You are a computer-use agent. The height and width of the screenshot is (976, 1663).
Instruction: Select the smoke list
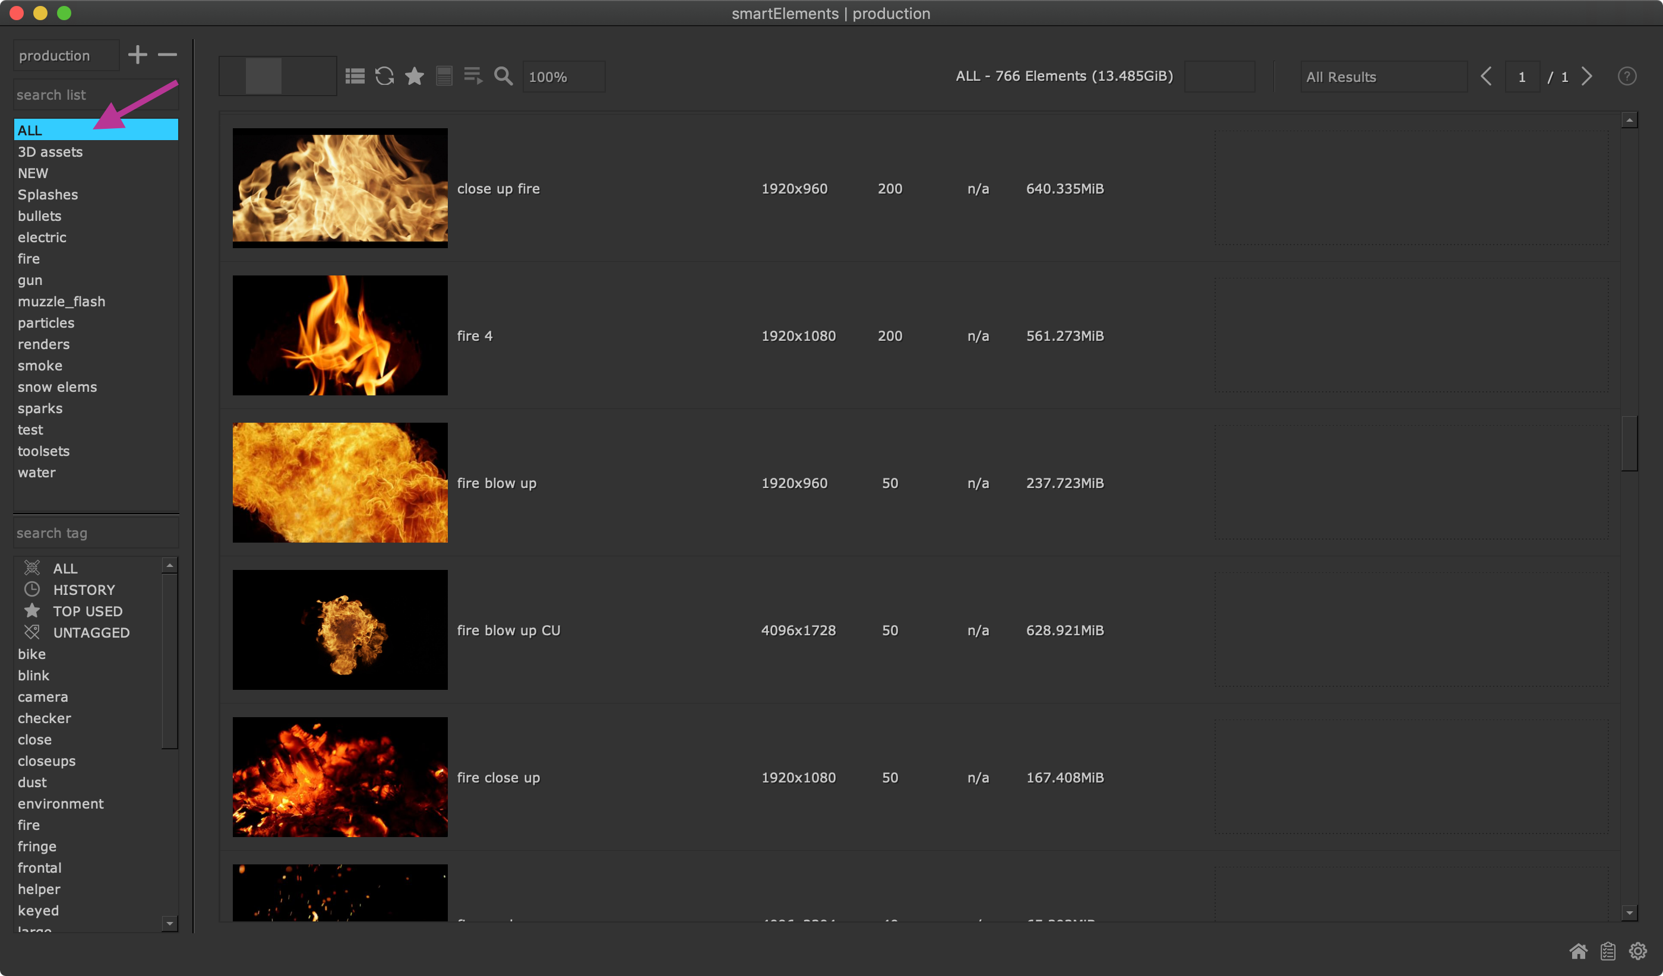[40, 365]
